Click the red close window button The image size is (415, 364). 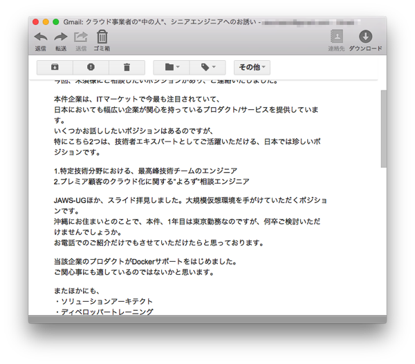tap(36, 22)
